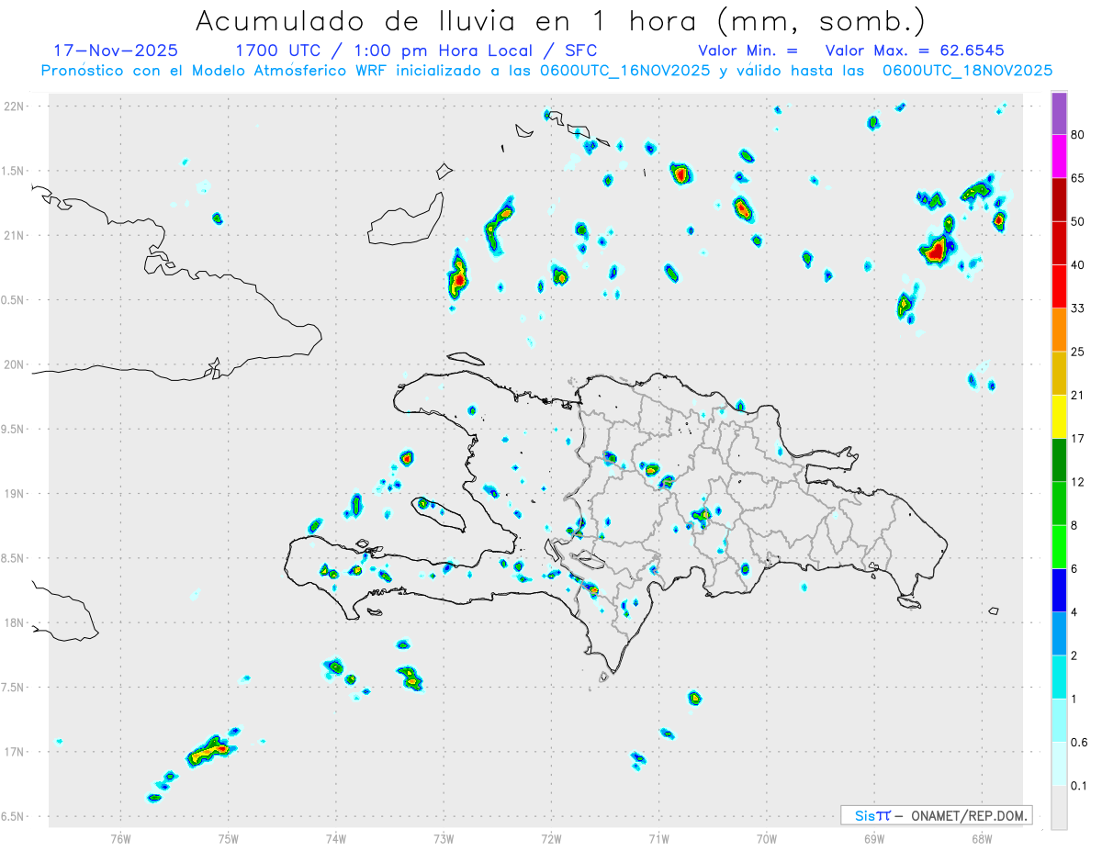This screenshot has width=1102, height=851.
Task: Click the cyan legend swatch between 1 and 2
Action: tap(1059, 677)
